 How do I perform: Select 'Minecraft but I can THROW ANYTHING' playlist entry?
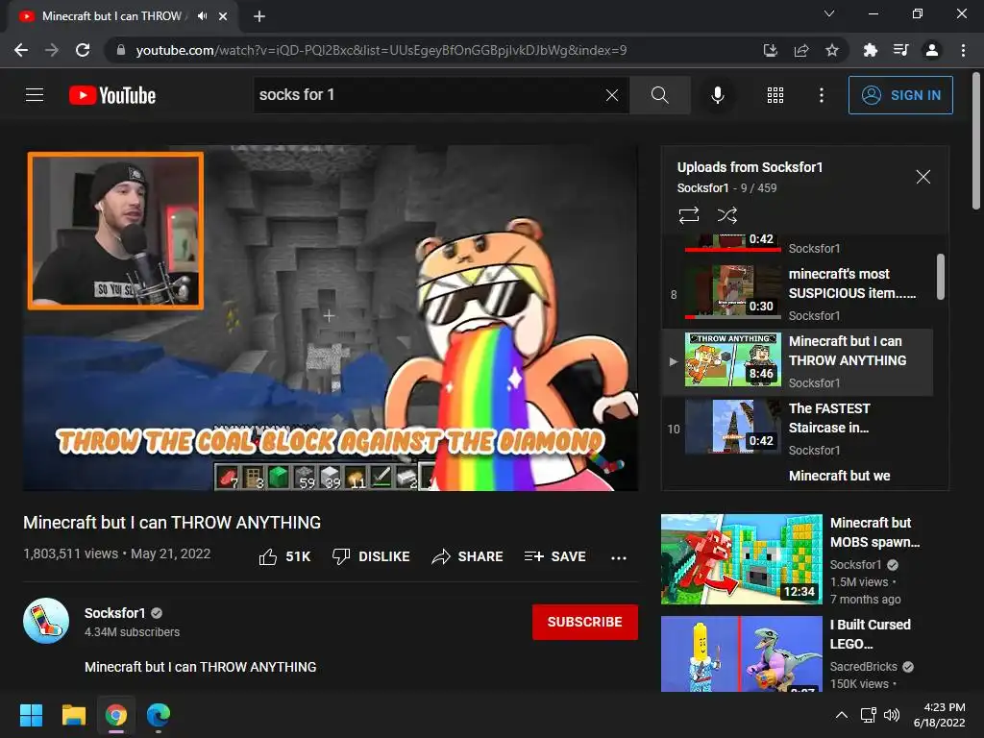tap(798, 361)
